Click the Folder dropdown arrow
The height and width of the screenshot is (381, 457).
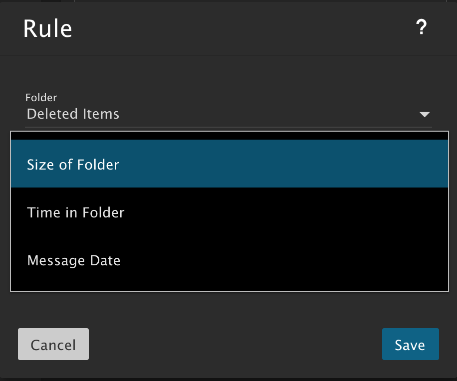[424, 115]
